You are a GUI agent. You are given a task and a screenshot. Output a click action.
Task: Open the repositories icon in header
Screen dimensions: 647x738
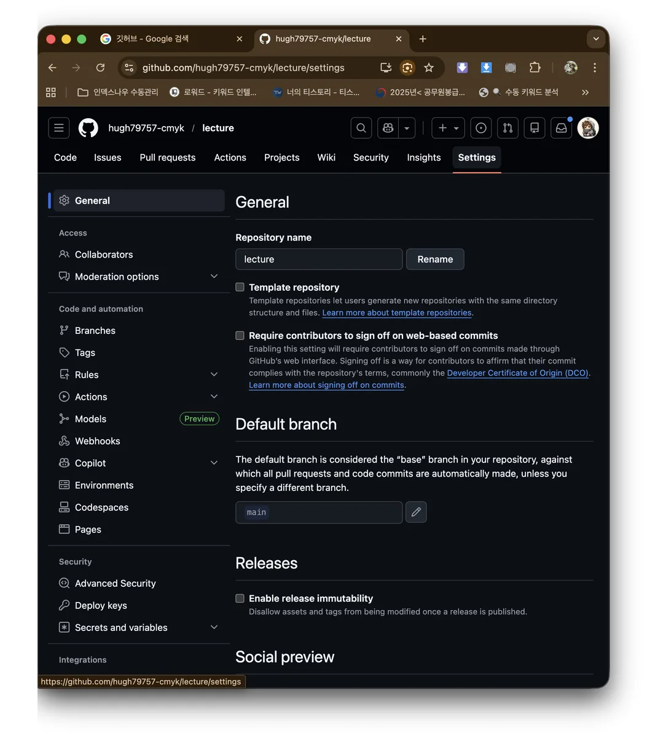click(535, 128)
